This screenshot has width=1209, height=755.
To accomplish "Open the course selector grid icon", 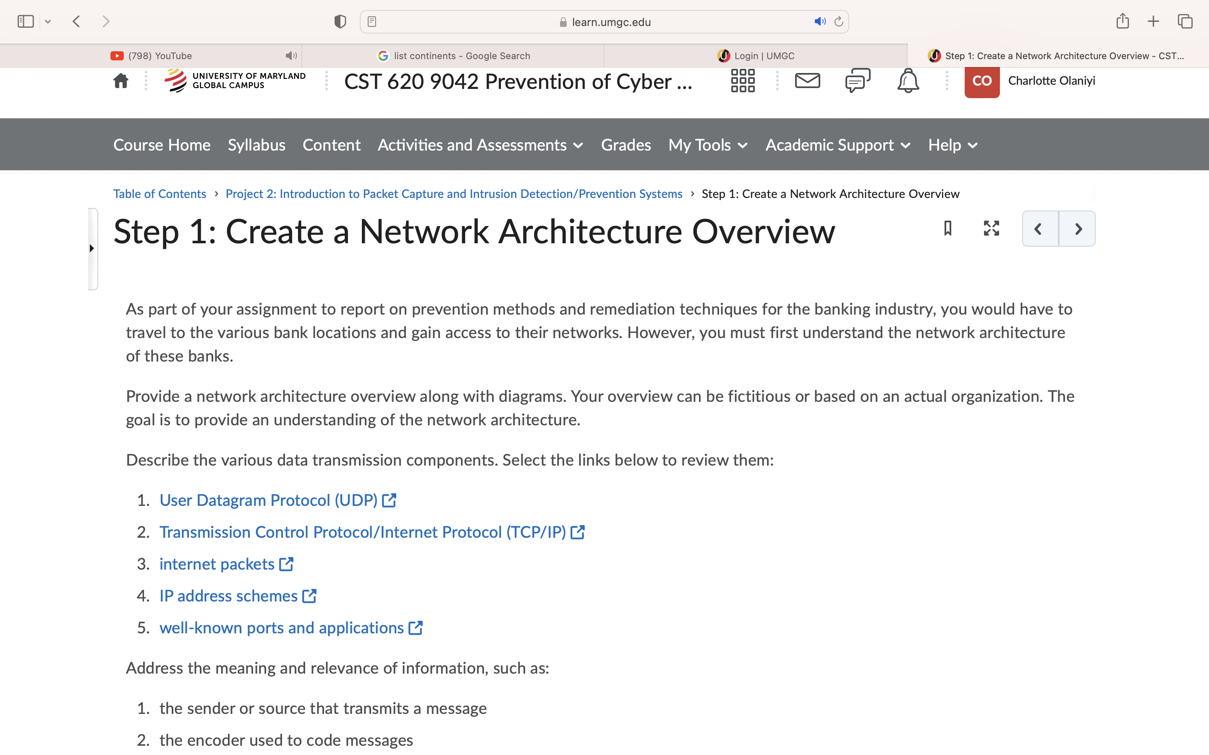I will coord(742,81).
